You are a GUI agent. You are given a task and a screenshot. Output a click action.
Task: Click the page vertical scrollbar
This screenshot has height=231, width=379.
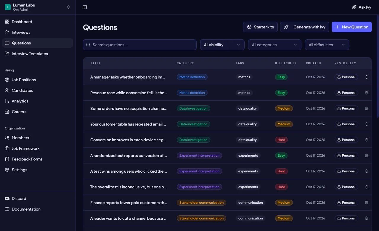377,66
